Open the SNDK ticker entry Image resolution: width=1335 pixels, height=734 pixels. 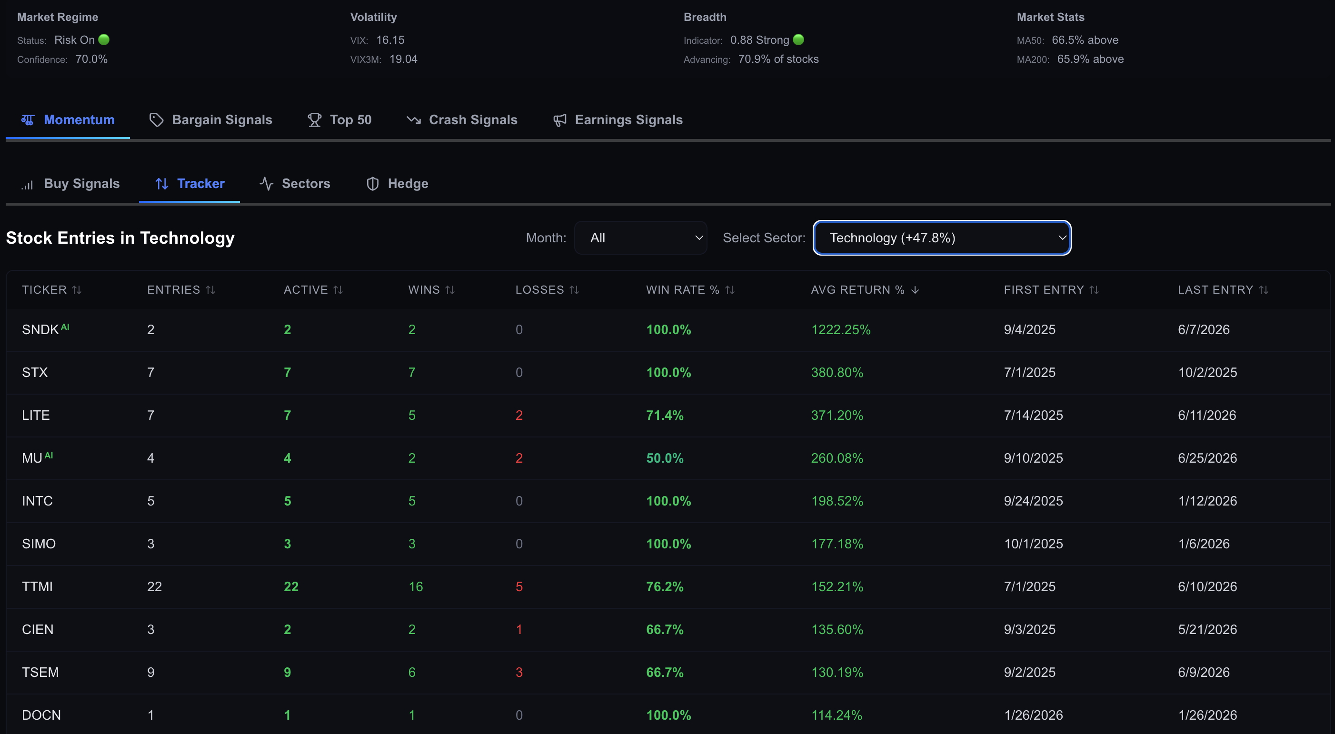pos(40,330)
